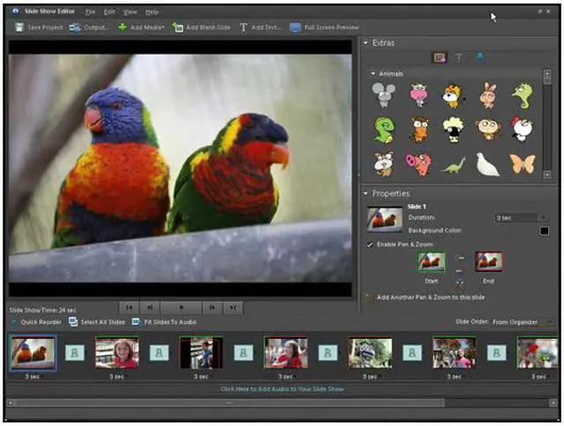
Task: Select the white-faced dog clip art
Action: (x=384, y=164)
